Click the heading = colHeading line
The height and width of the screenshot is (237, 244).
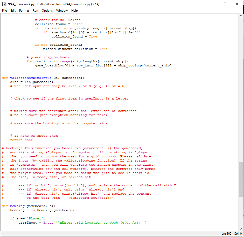point(39,210)
